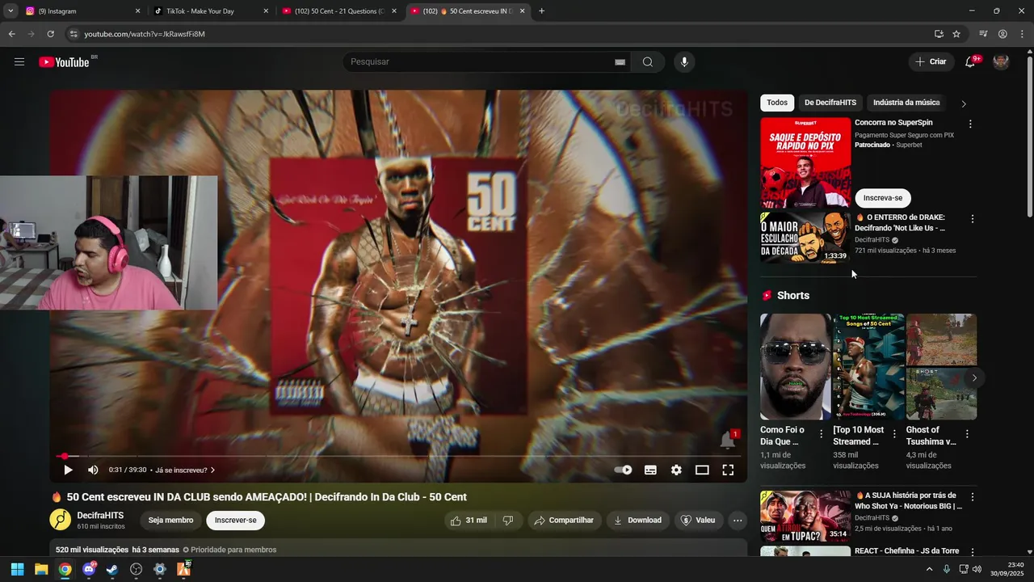Open more actions under the video
The image size is (1034, 582).
click(x=738, y=521)
